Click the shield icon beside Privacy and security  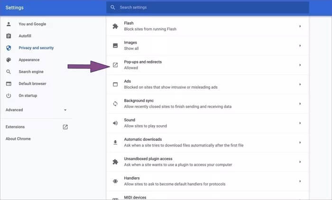9,48
